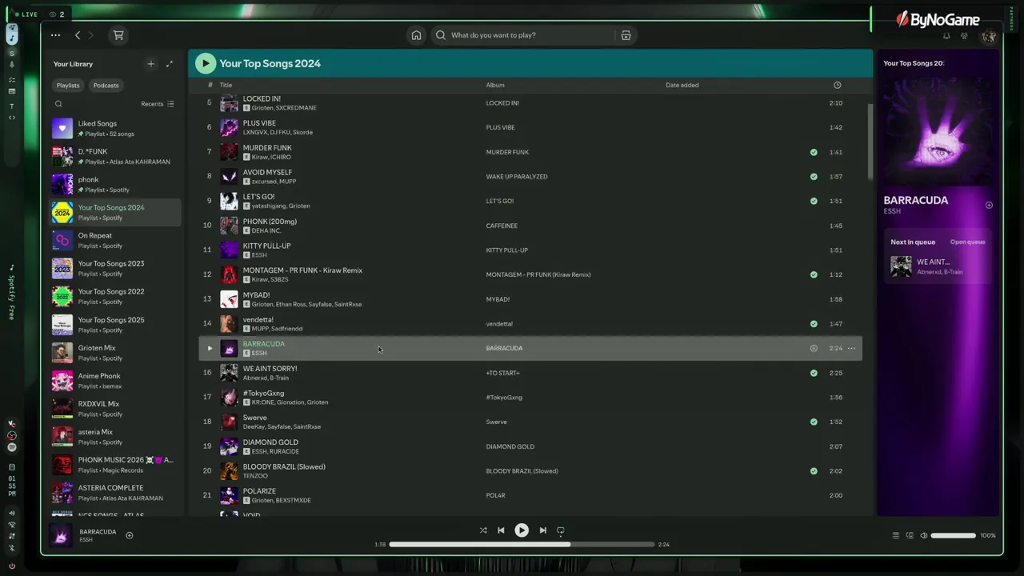Open the Recents sort dropdown
Image resolution: width=1024 pixels, height=576 pixels.
[x=158, y=104]
